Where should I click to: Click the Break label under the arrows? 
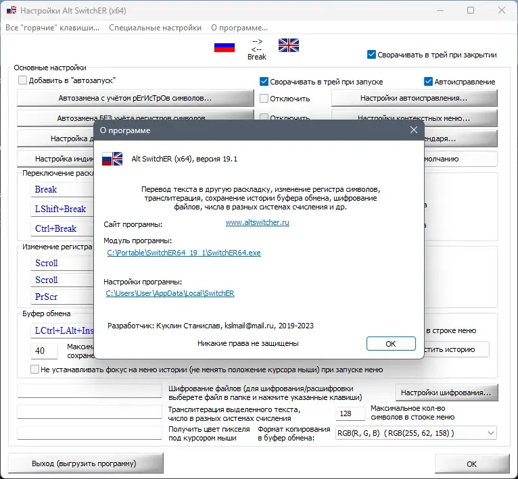click(257, 57)
